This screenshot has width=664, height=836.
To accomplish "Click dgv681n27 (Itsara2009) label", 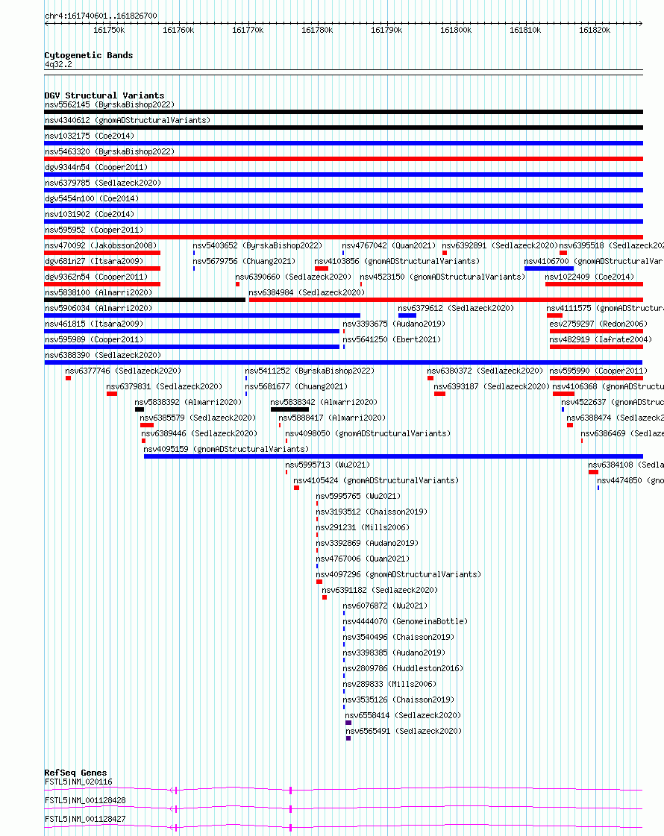I will [x=94, y=261].
